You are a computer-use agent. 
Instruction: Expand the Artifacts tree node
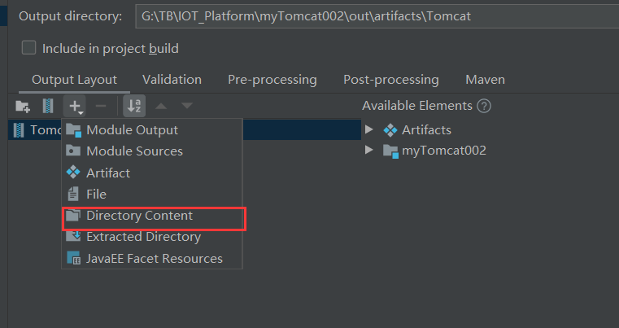[x=369, y=130]
